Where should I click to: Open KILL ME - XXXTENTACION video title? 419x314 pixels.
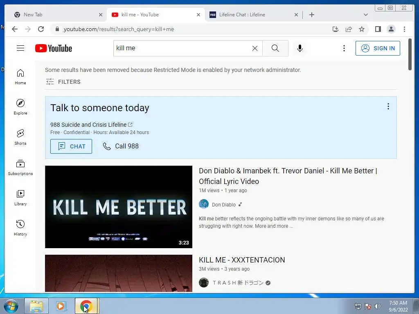242,260
